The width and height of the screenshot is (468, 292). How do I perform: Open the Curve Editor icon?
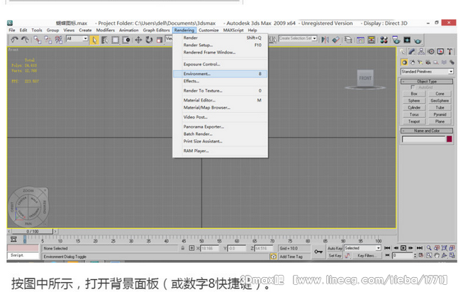[360, 40]
